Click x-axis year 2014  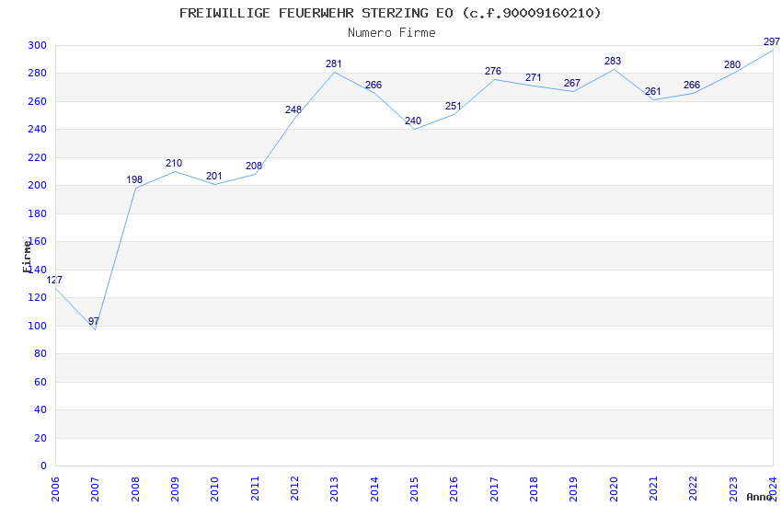374,489
